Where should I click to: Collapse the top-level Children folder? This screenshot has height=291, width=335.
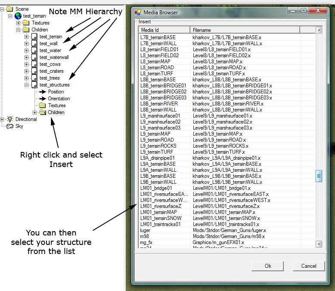18,30
